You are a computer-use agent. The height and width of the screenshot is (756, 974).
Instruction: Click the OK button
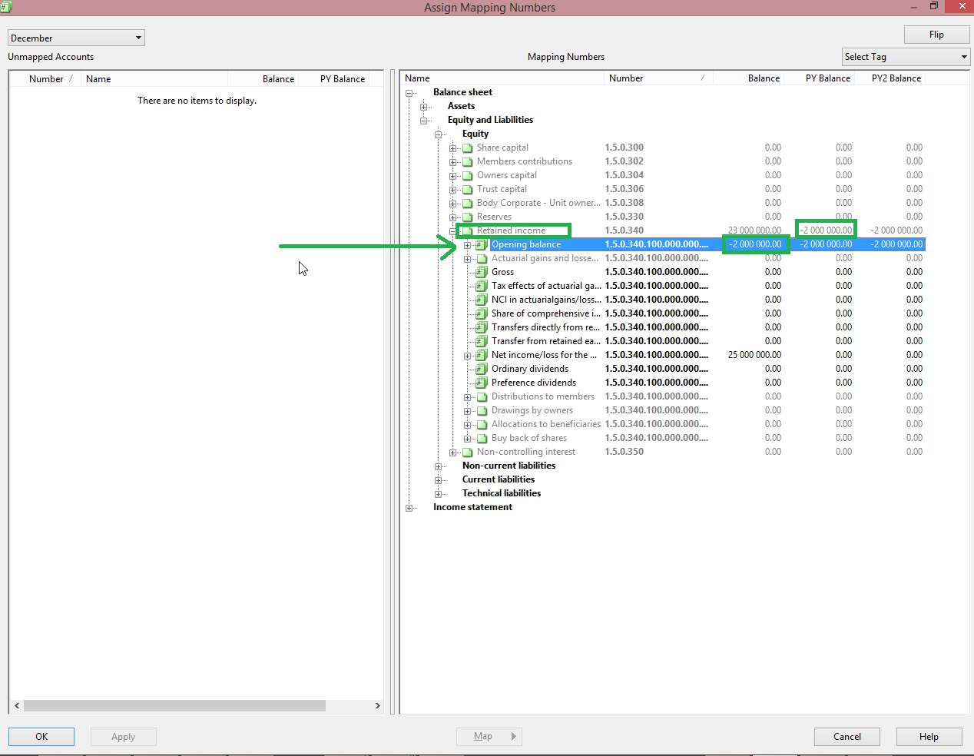coord(41,737)
